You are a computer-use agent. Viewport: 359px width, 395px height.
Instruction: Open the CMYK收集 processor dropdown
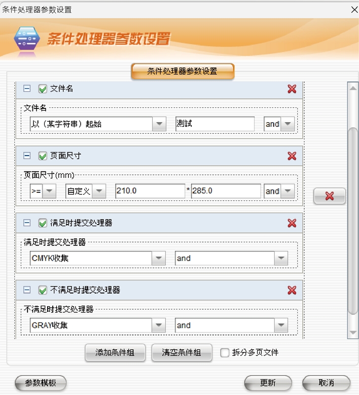point(159,258)
